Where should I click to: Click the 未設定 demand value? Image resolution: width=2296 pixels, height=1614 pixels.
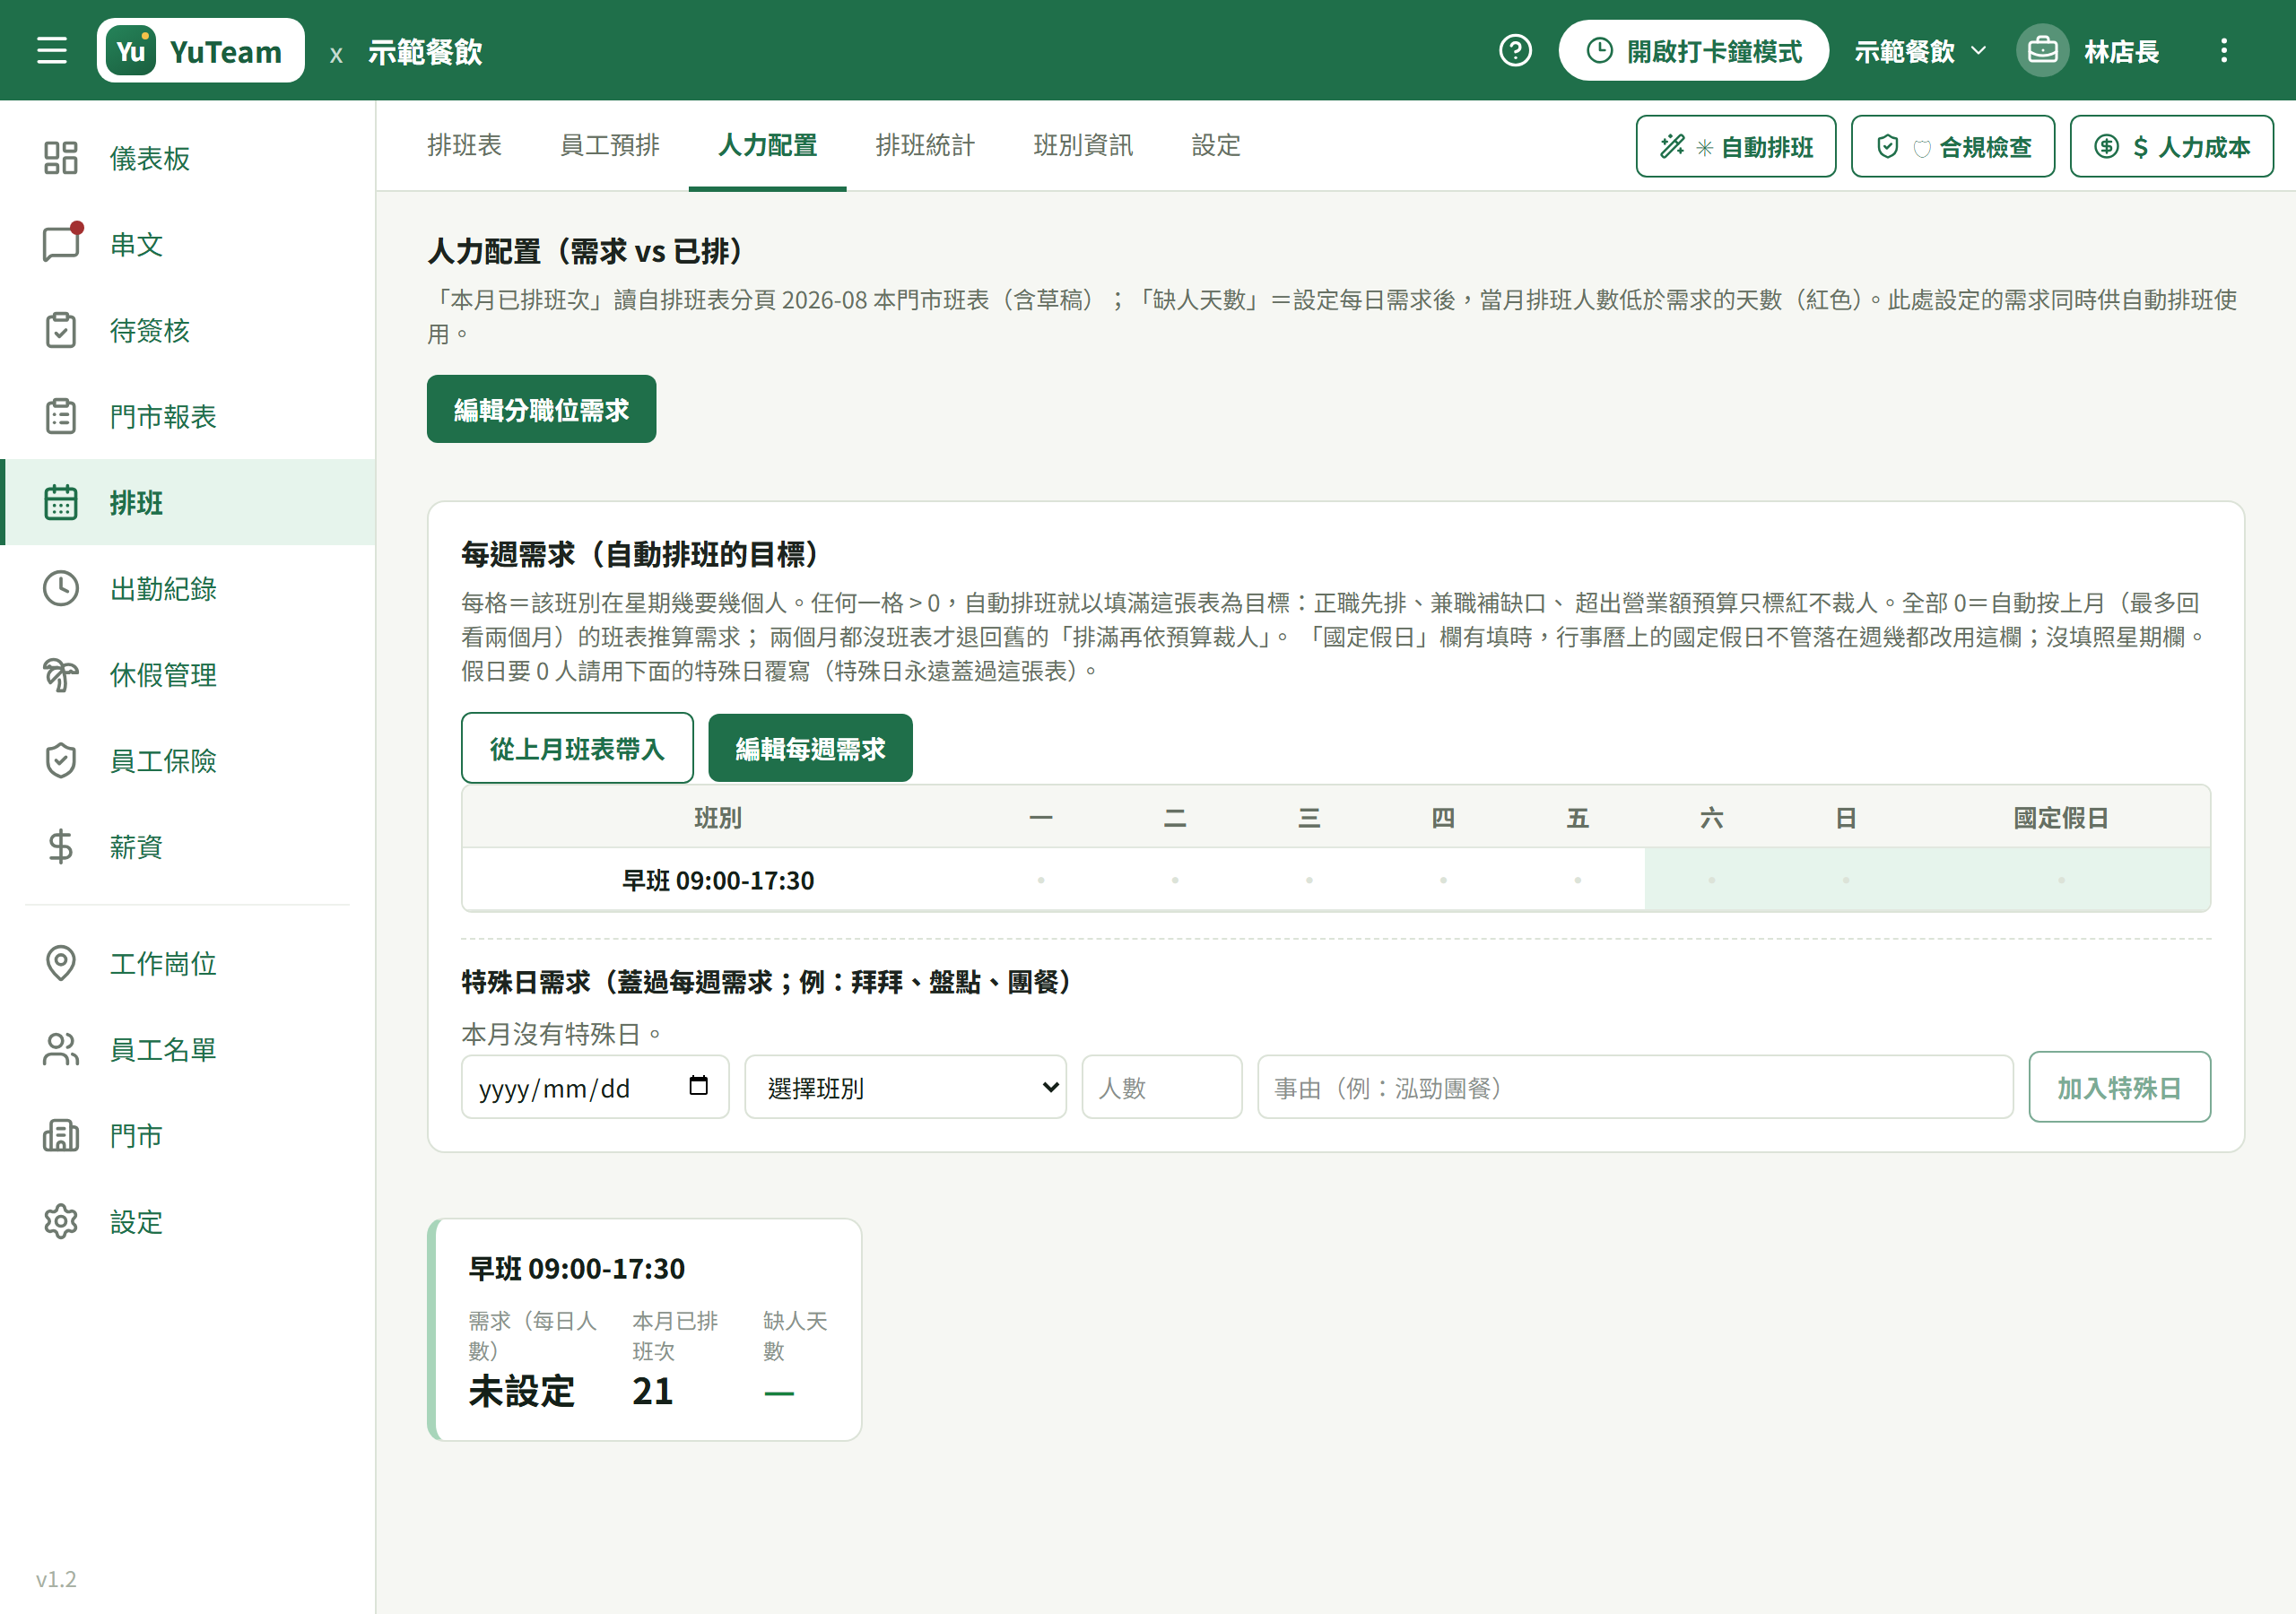point(521,1391)
